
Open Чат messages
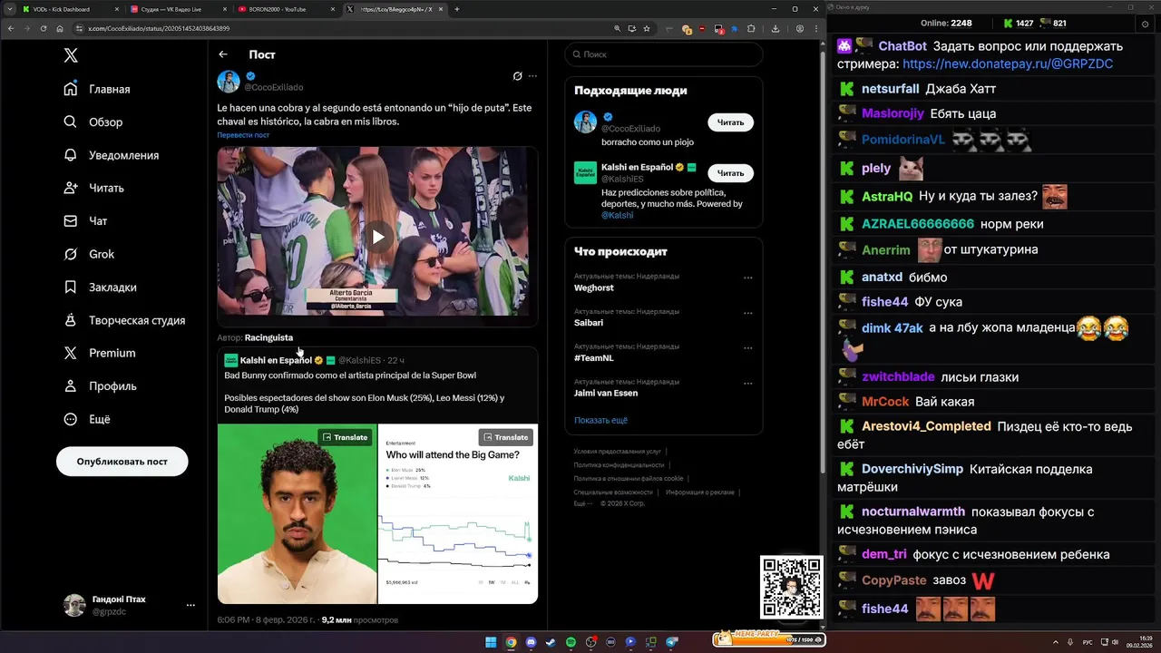(x=85, y=220)
